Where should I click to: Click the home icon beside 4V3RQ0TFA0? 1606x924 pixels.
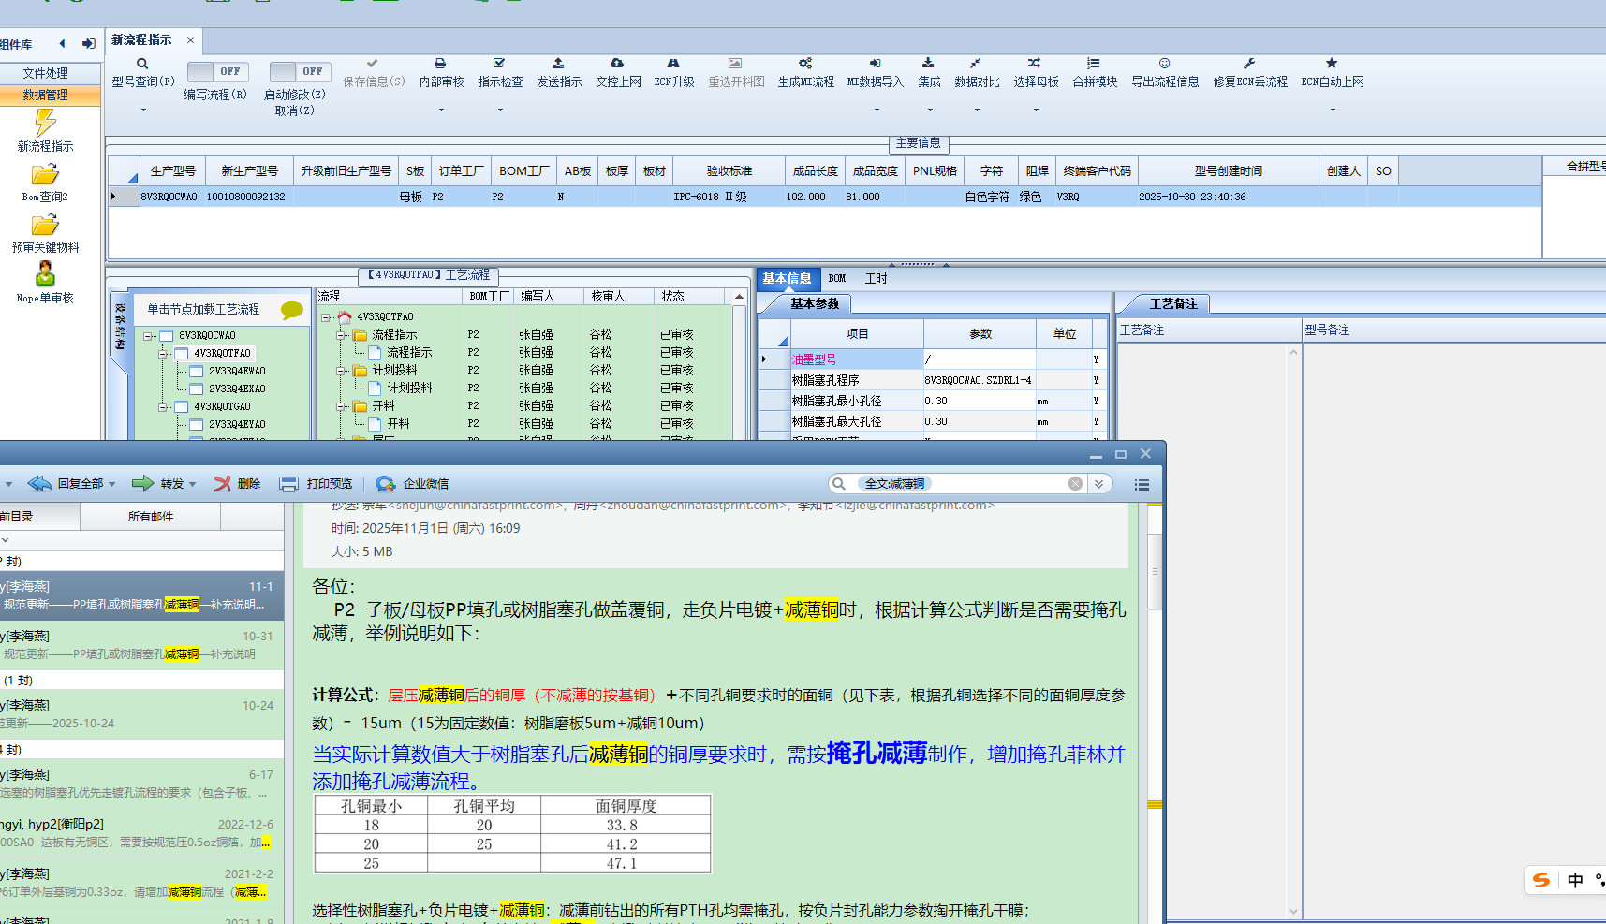pos(345,317)
